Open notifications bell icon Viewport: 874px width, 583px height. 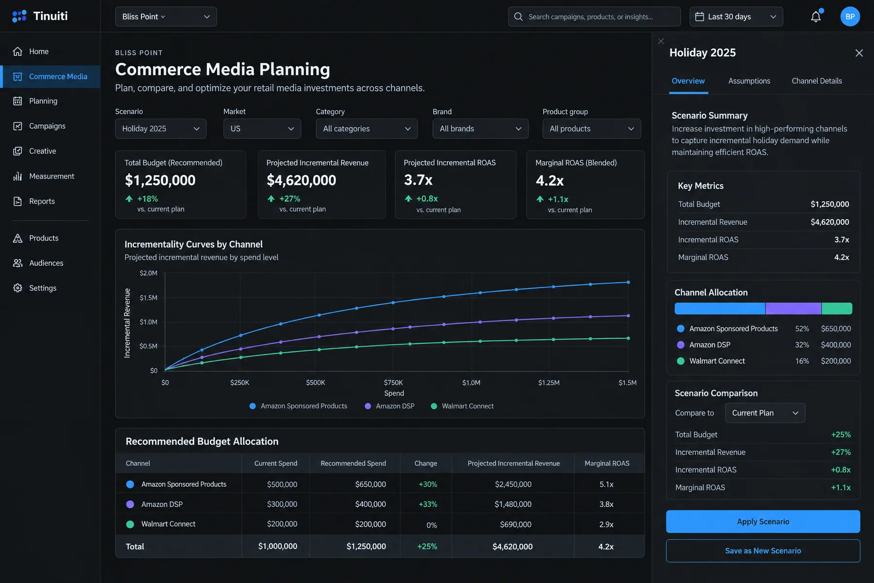816,17
